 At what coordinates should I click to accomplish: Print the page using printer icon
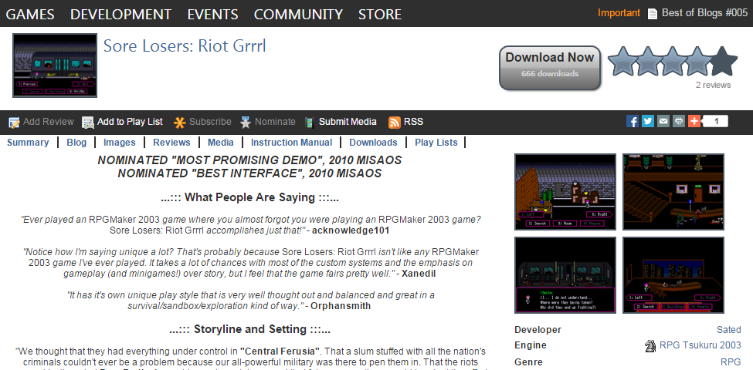pos(678,121)
